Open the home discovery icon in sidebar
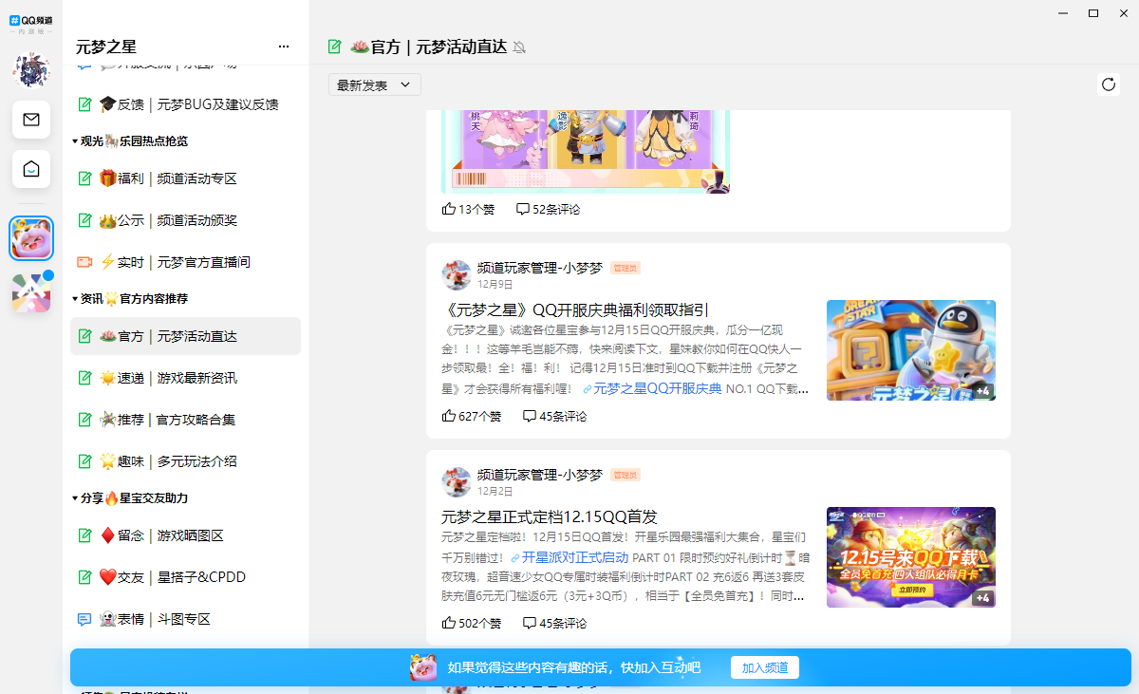 click(x=31, y=169)
